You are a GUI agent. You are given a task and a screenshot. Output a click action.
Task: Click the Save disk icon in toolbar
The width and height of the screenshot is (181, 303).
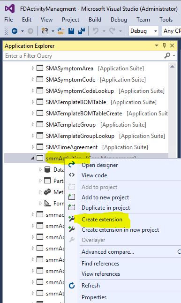click(x=71, y=31)
